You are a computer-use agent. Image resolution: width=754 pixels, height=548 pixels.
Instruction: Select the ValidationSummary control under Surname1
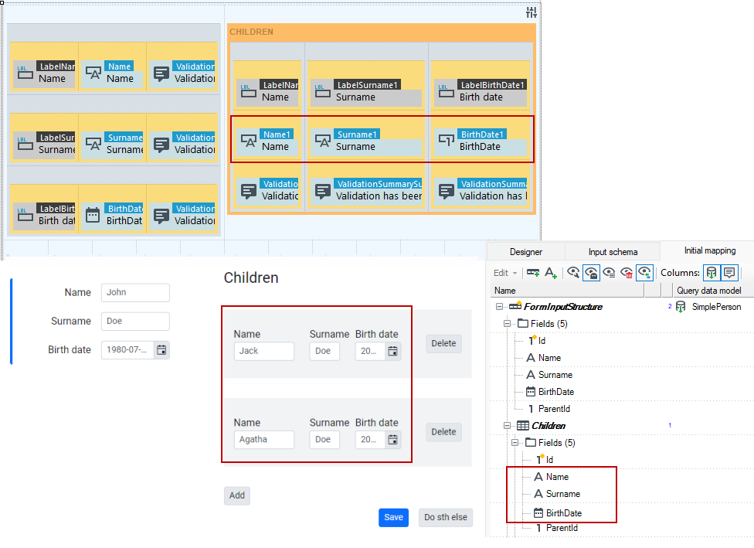(366, 191)
